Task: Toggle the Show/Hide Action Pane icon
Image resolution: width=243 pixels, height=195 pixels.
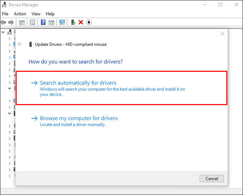Action: 51,22
